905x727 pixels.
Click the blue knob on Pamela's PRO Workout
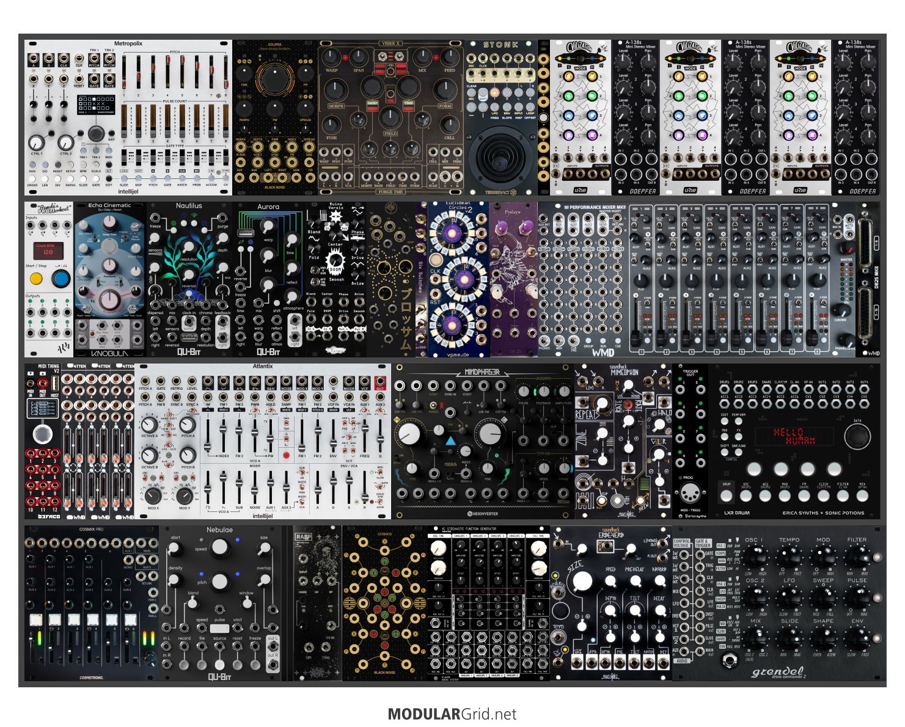(x=60, y=279)
